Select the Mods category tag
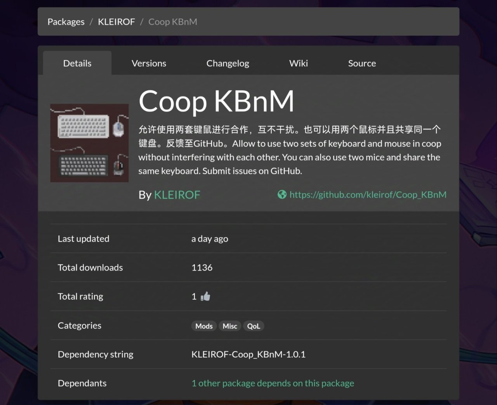 pos(204,326)
